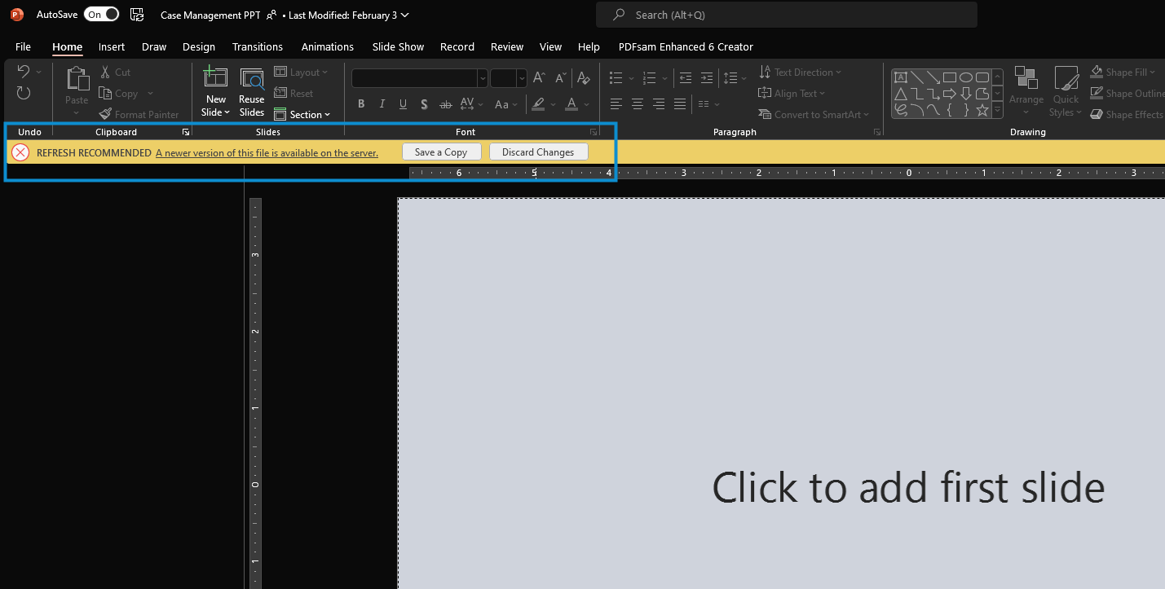This screenshot has height=589, width=1165.
Task: Apply the Text Highlight Color swatch
Action: click(537, 104)
